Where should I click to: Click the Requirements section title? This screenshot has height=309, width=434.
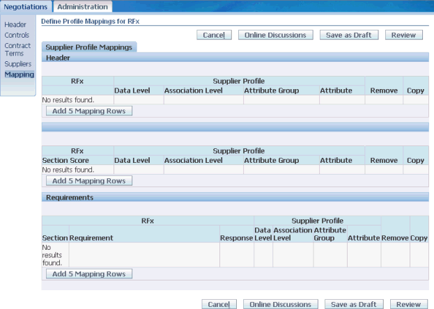pyautogui.click(x=70, y=197)
